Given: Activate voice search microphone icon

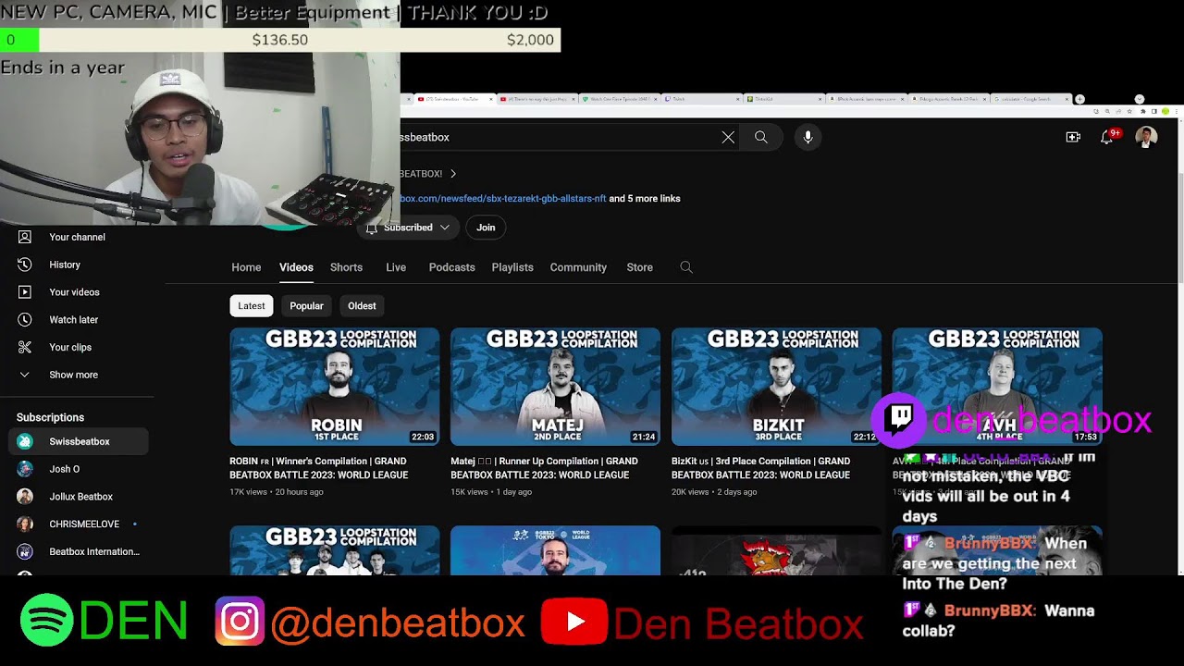Looking at the screenshot, I should (x=808, y=137).
